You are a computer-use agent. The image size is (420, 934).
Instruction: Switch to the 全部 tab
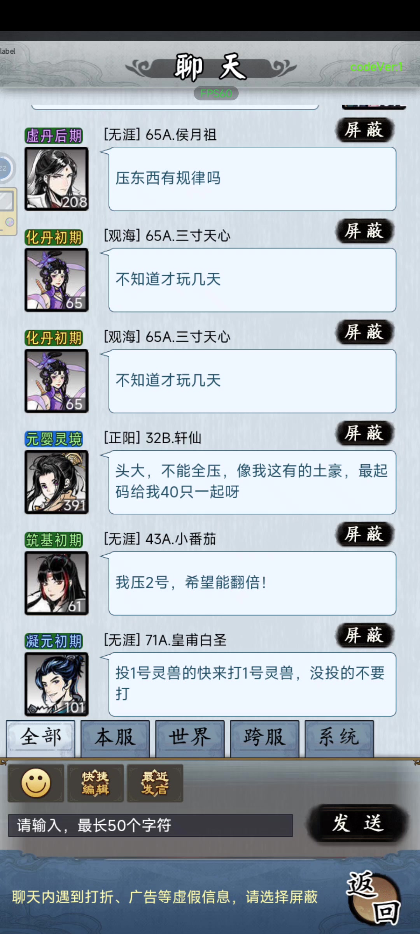coord(40,738)
